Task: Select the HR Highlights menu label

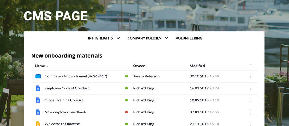Action: (99, 38)
